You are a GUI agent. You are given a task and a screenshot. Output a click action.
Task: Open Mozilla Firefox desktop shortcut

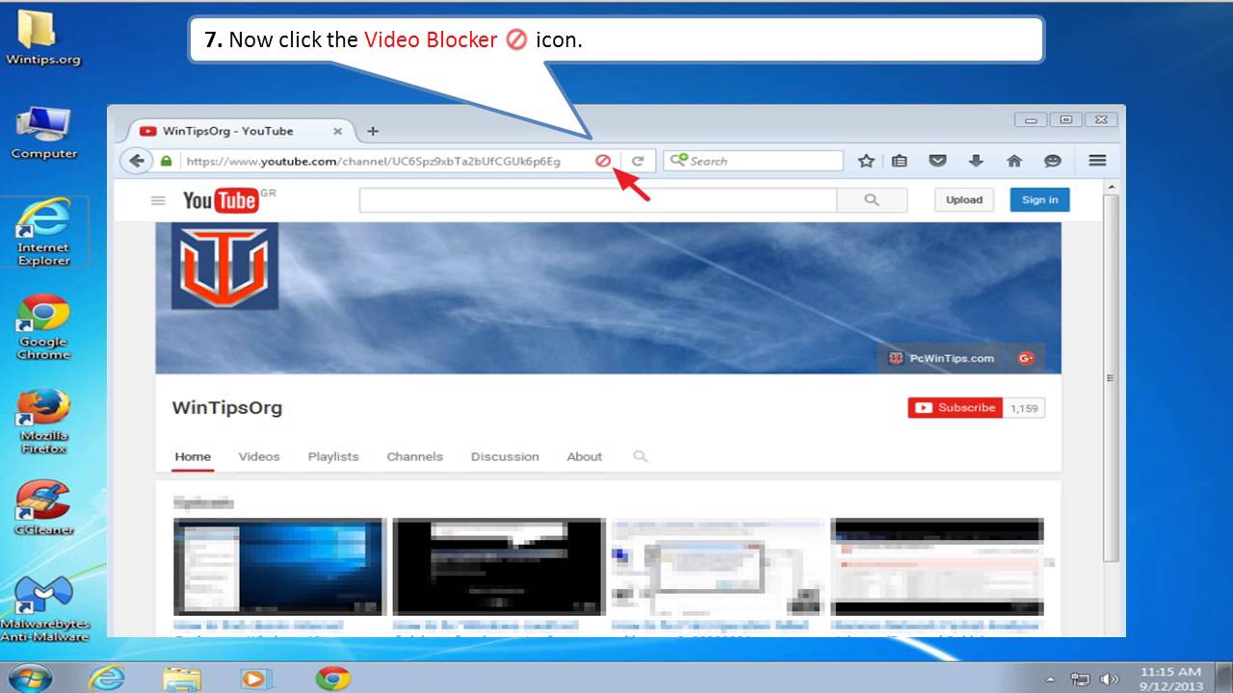pyautogui.click(x=43, y=421)
